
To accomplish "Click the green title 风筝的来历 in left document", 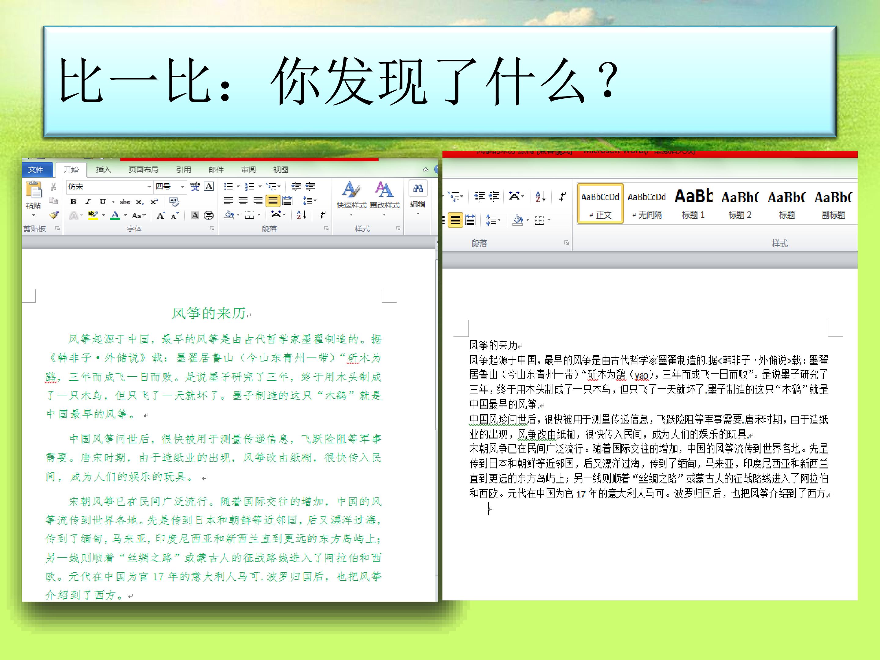I will coord(208,313).
